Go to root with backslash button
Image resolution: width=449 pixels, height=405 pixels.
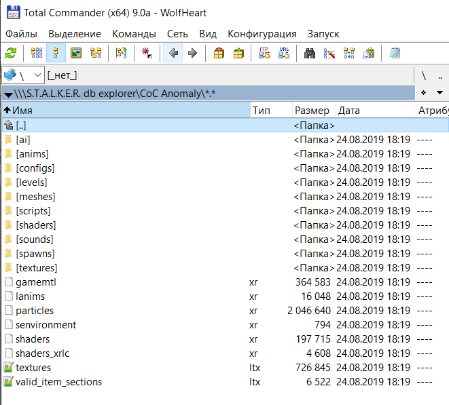pos(423,76)
